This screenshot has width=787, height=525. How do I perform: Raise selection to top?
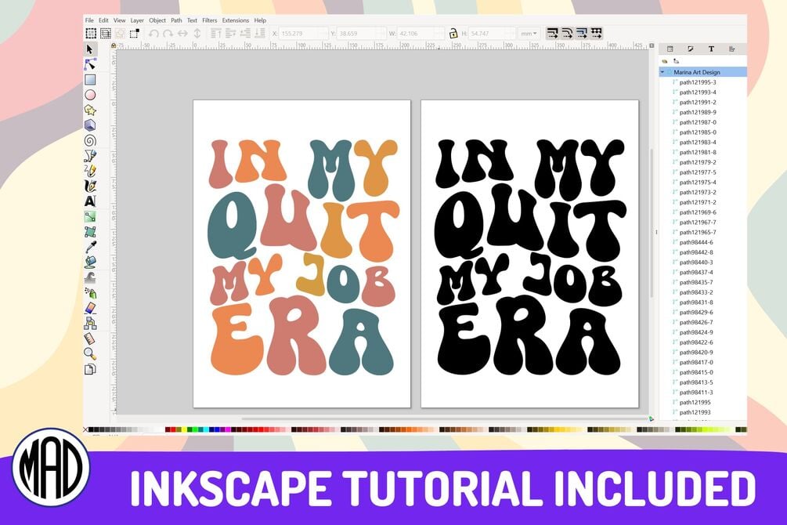tap(216, 33)
